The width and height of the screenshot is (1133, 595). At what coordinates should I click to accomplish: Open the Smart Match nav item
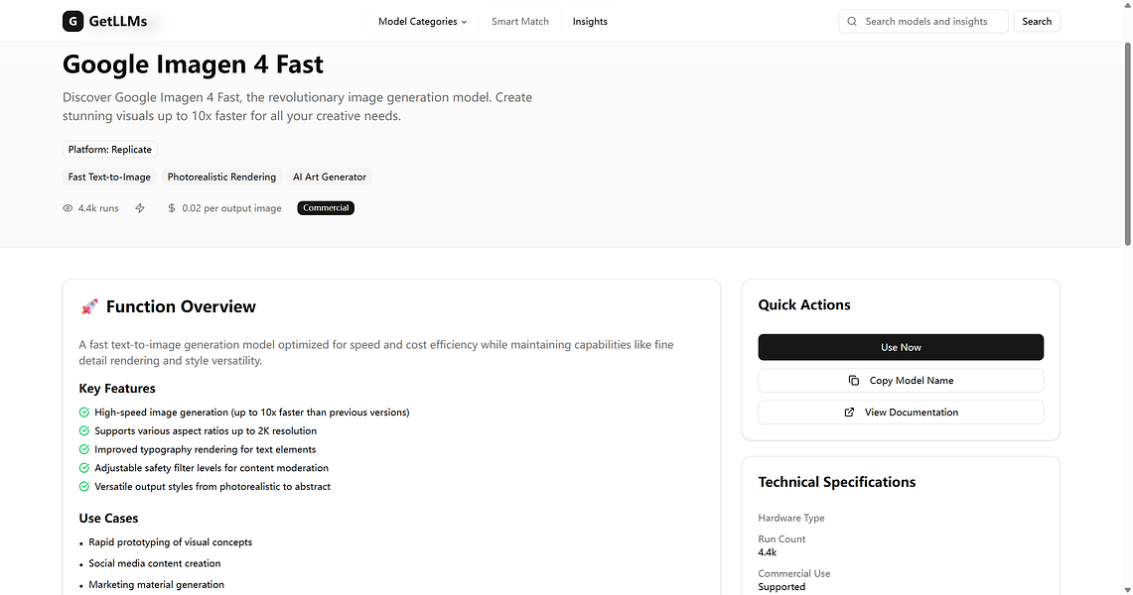pyautogui.click(x=520, y=22)
